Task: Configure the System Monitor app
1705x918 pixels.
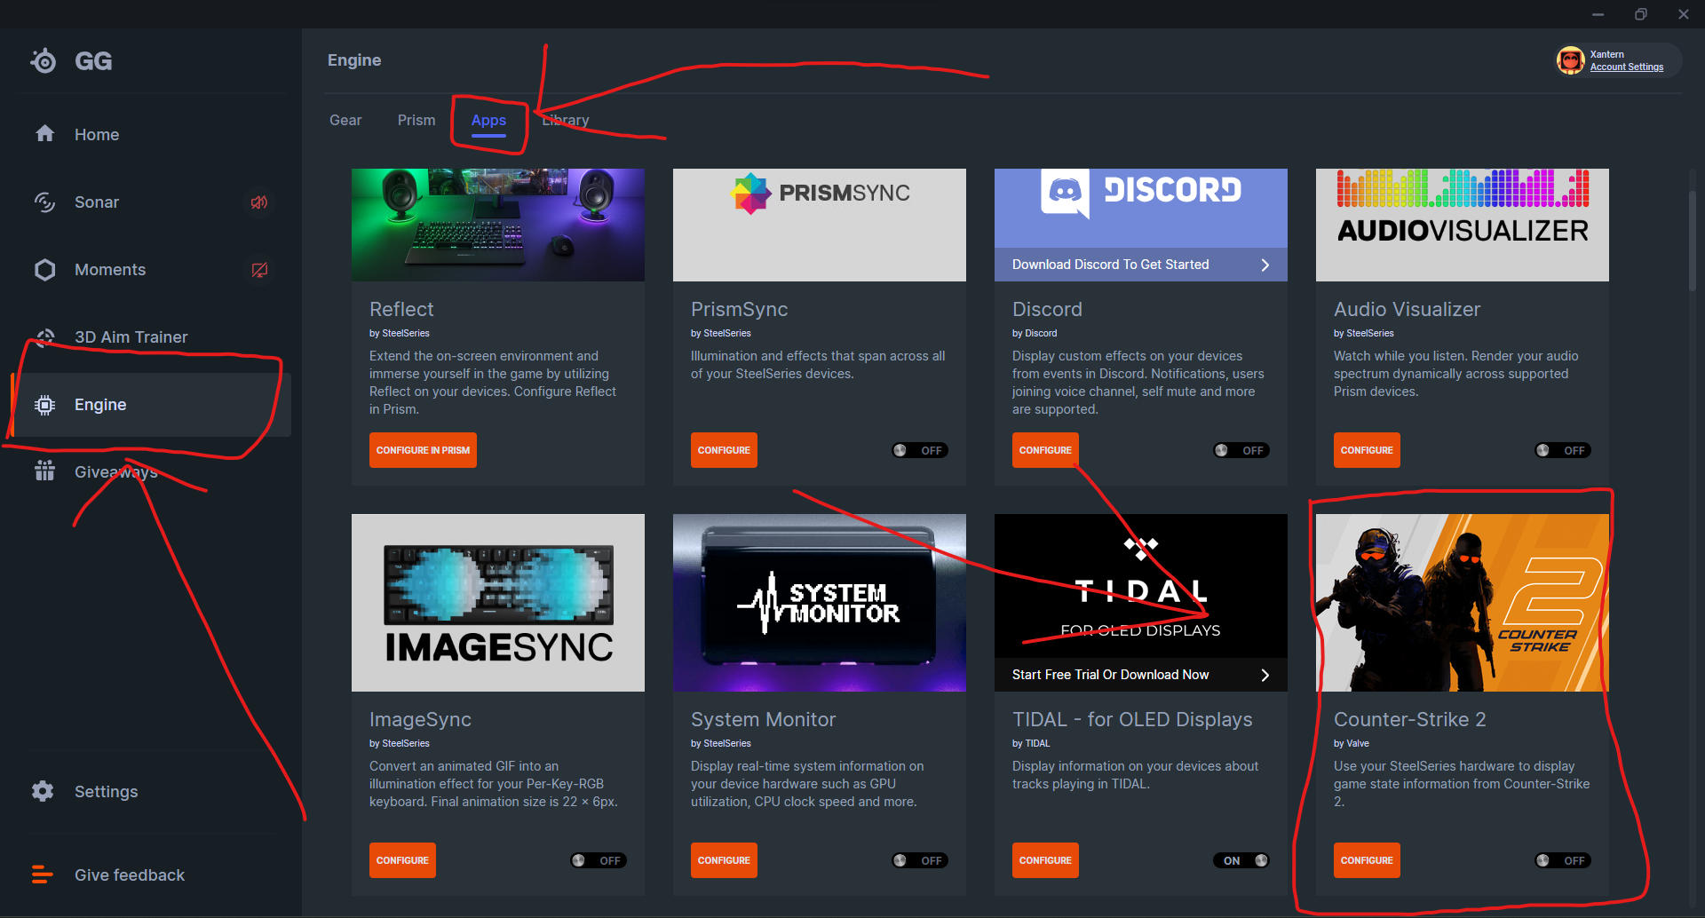Action: coord(724,860)
